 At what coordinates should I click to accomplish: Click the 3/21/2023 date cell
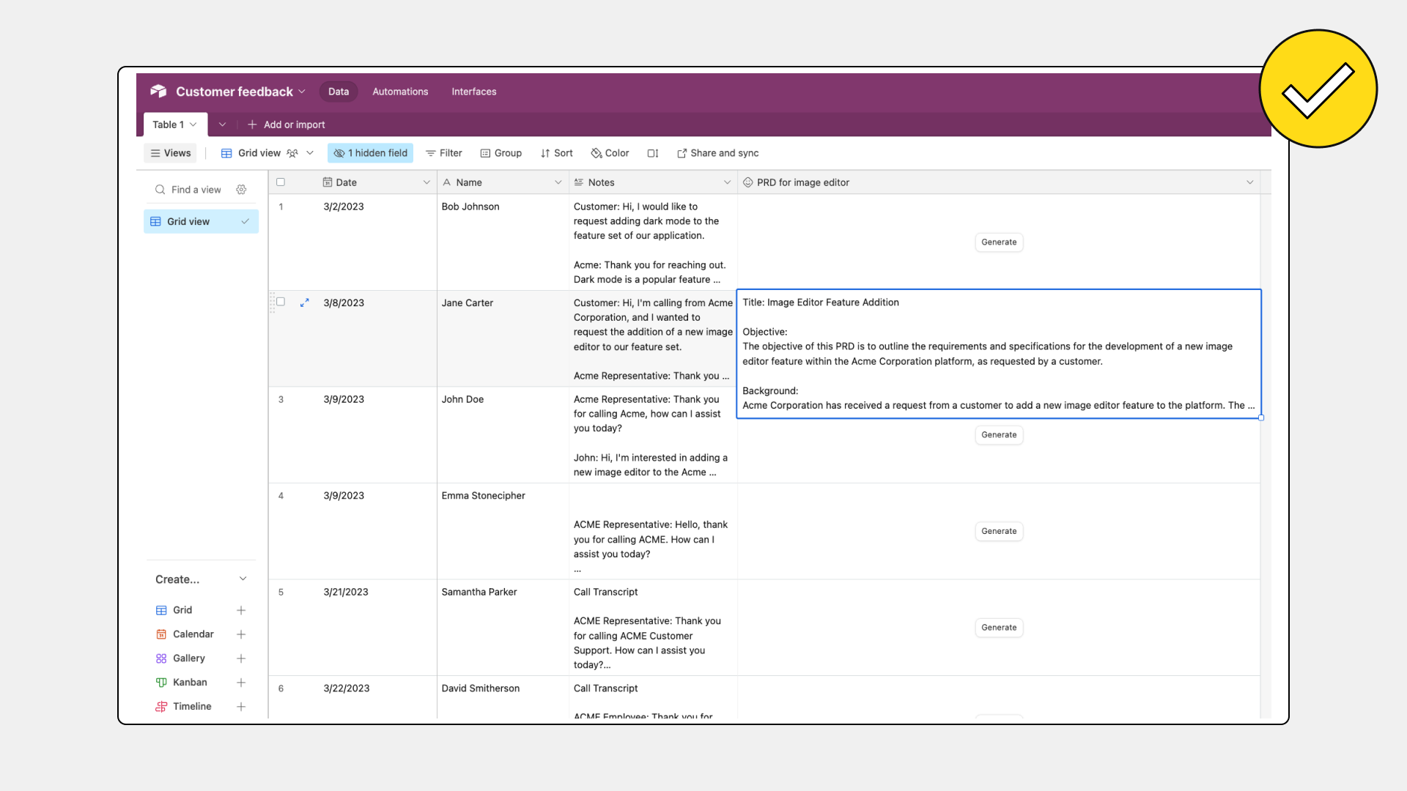[x=377, y=628]
